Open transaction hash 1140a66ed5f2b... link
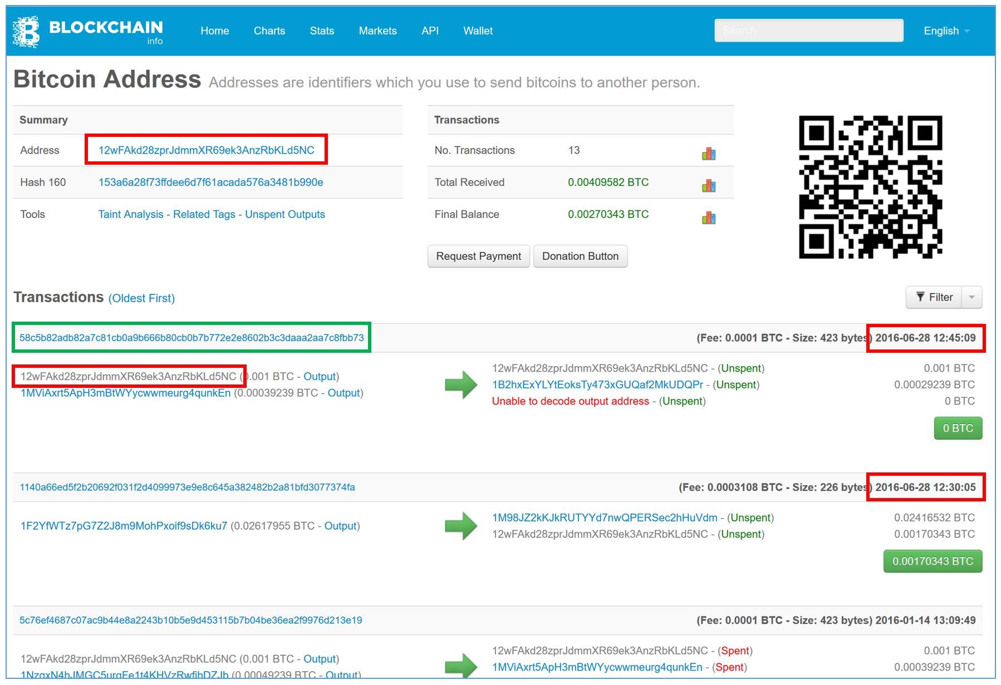The image size is (1001, 685). pos(187,487)
